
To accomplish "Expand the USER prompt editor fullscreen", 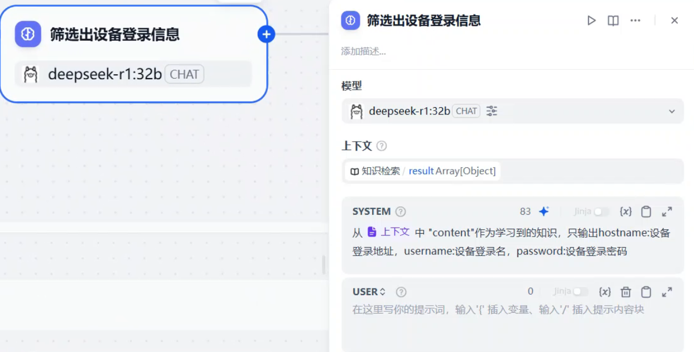I will 667,292.
